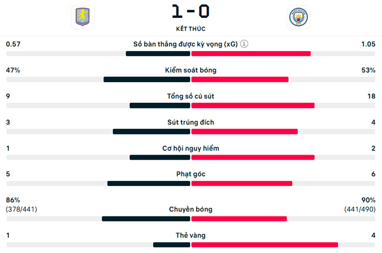Click the 1-0 final score

(x=190, y=12)
